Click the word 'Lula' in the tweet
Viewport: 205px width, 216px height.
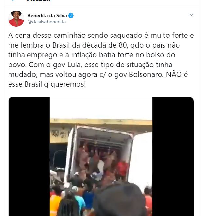pyautogui.click(x=75, y=65)
